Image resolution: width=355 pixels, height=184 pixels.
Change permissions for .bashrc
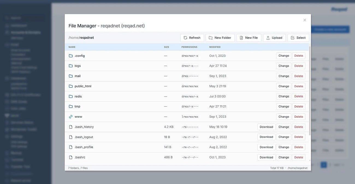(x=284, y=157)
